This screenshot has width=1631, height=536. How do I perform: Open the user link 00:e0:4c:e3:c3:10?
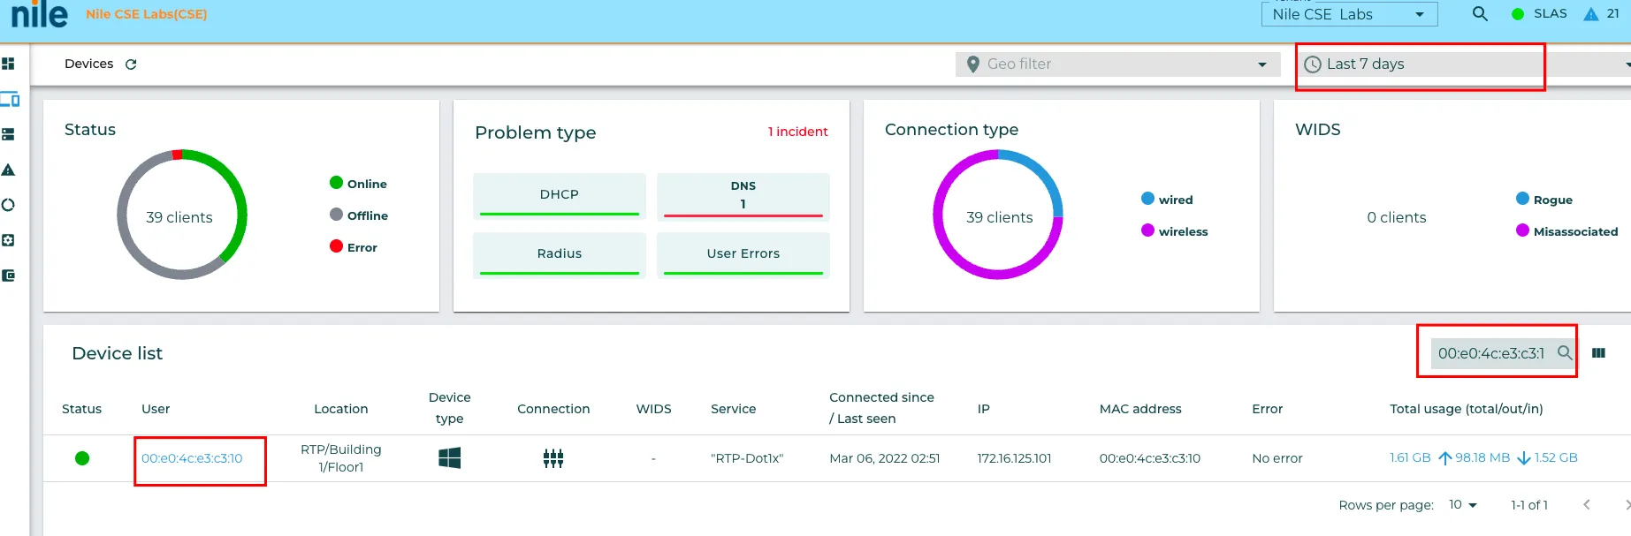pyautogui.click(x=192, y=458)
